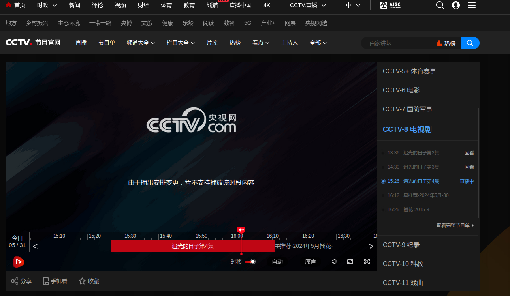The image size is (510, 296).
Task: Click the 分享 share icon
Action: (15, 281)
